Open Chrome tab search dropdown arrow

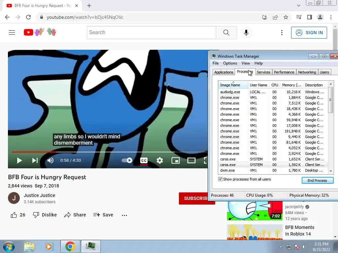(298, 6)
